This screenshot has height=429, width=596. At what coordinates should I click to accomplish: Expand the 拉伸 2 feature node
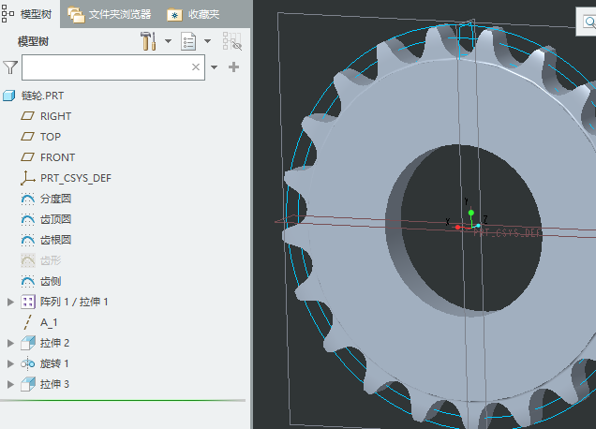click(x=11, y=343)
